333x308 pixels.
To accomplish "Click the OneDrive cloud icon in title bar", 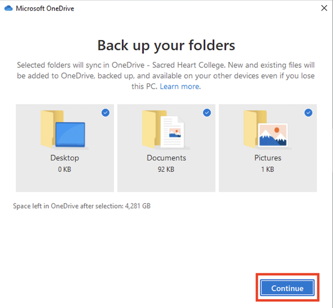I will [x=8, y=8].
